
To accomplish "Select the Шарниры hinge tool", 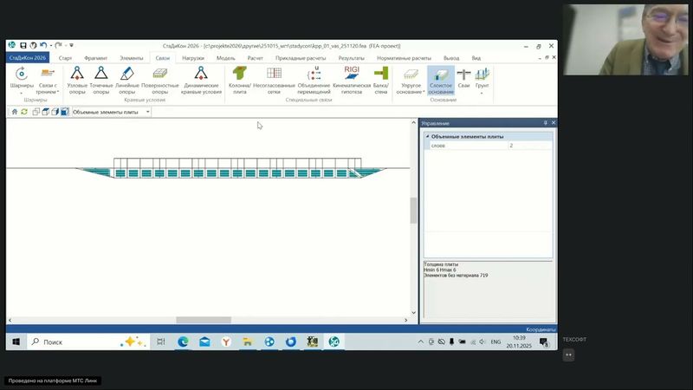I will click(22, 76).
